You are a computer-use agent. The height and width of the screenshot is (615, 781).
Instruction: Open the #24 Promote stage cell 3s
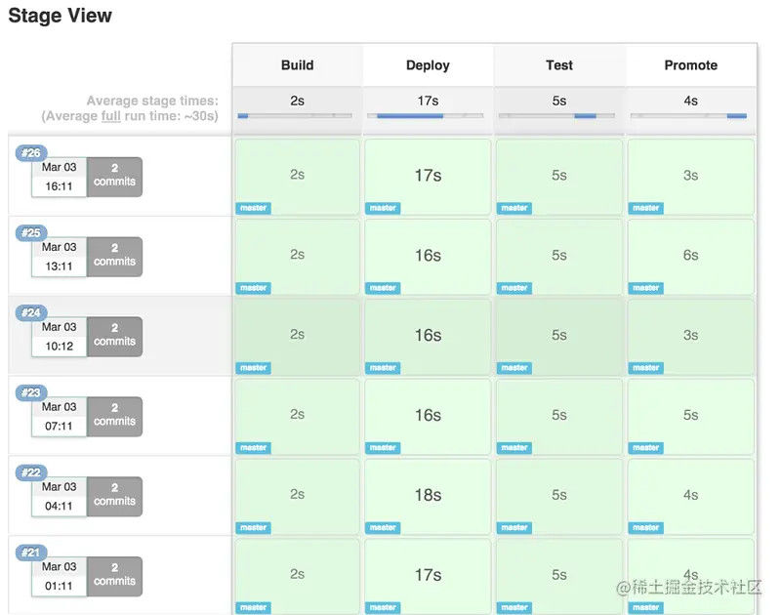tap(691, 337)
